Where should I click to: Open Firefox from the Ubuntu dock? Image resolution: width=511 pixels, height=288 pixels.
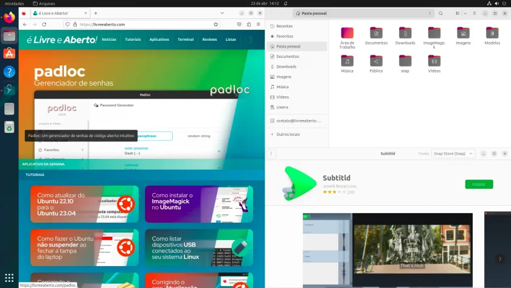tap(9, 17)
